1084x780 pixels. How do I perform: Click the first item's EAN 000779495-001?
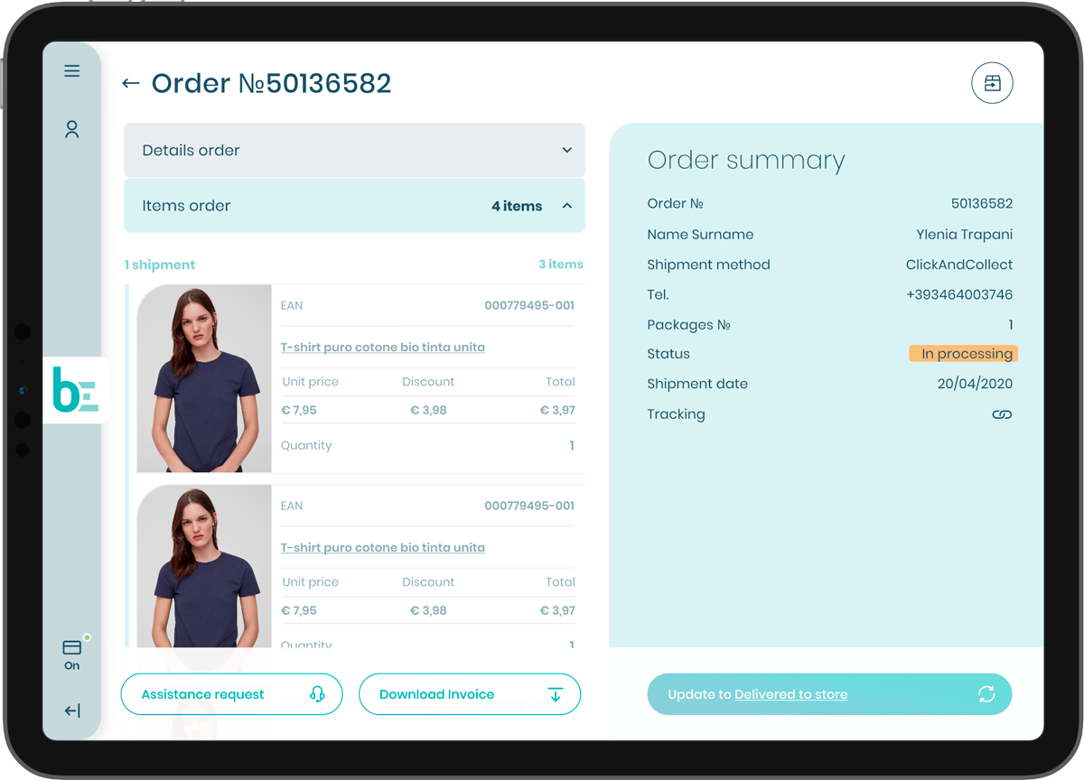pyautogui.click(x=529, y=305)
